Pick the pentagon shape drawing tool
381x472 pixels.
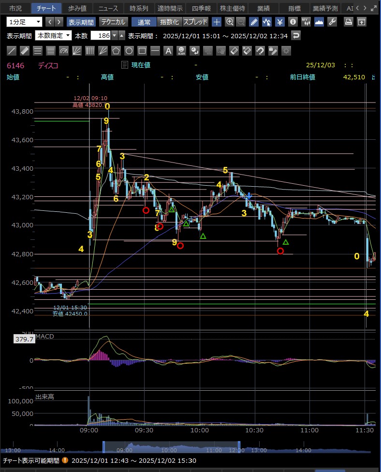click(x=116, y=51)
